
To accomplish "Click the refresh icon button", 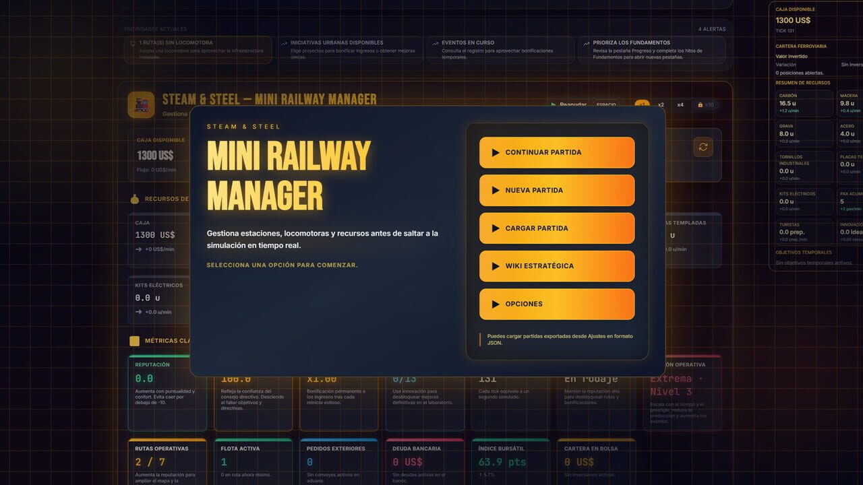I will tap(703, 147).
